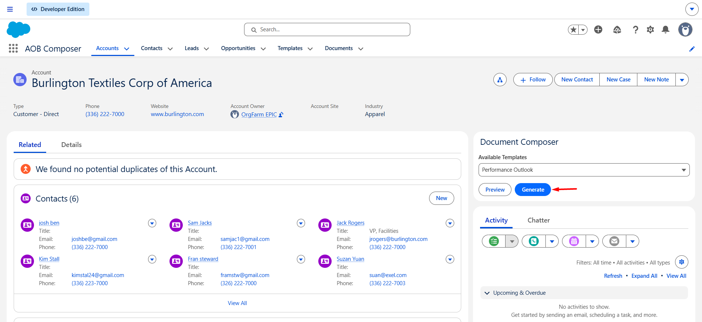The height and width of the screenshot is (322, 702).
Task: View the account hierarchy icon
Action: pos(500,80)
